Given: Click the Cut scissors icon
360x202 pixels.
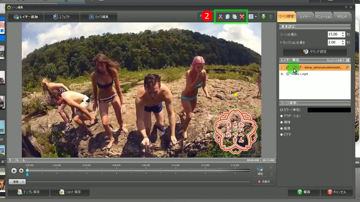Looking at the screenshot, I should 220,17.
